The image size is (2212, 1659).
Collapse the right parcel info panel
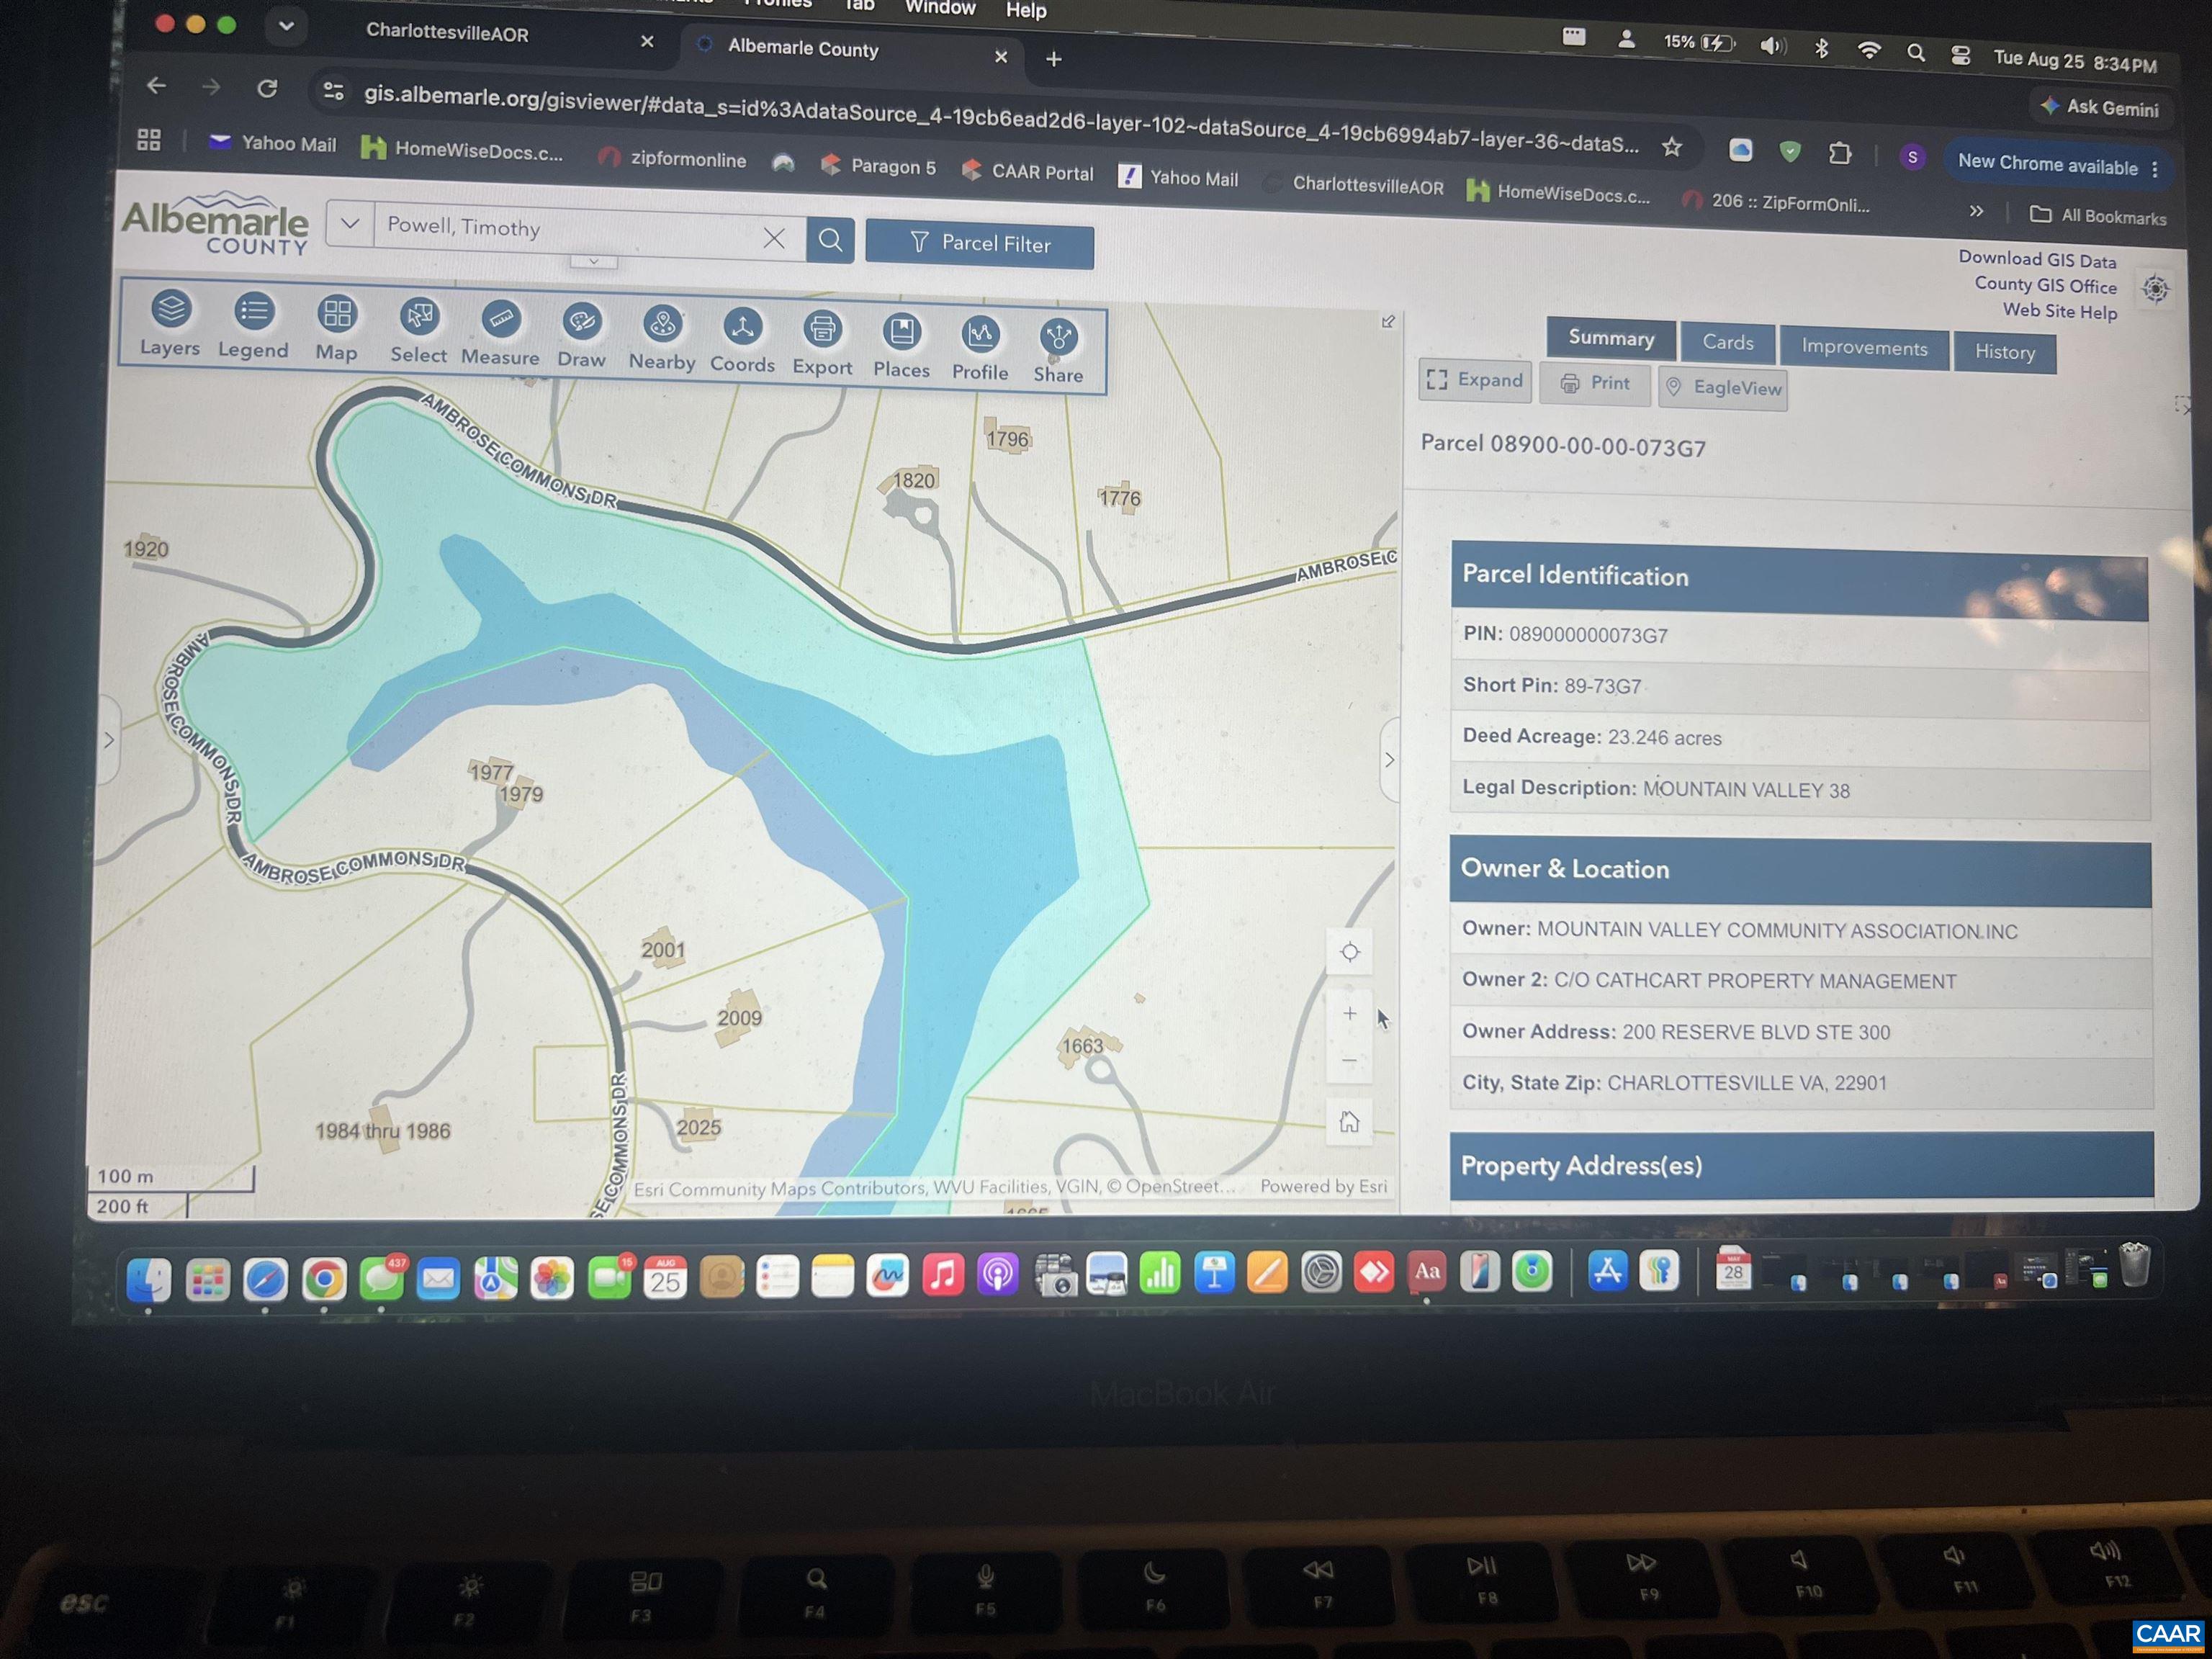tap(1389, 760)
